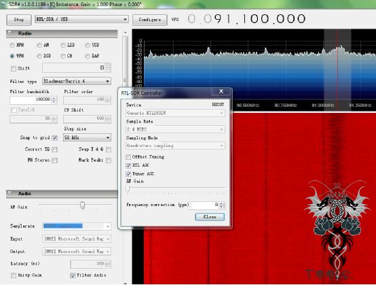The width and height of the screenshot is (376, 285).
Task: Open the Filter type Blackman-Harris 4 dropdown
Action: click(77, 81)
